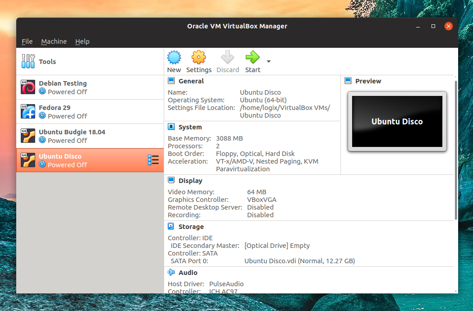Open Settings via the gear icon

coord(198,58)
